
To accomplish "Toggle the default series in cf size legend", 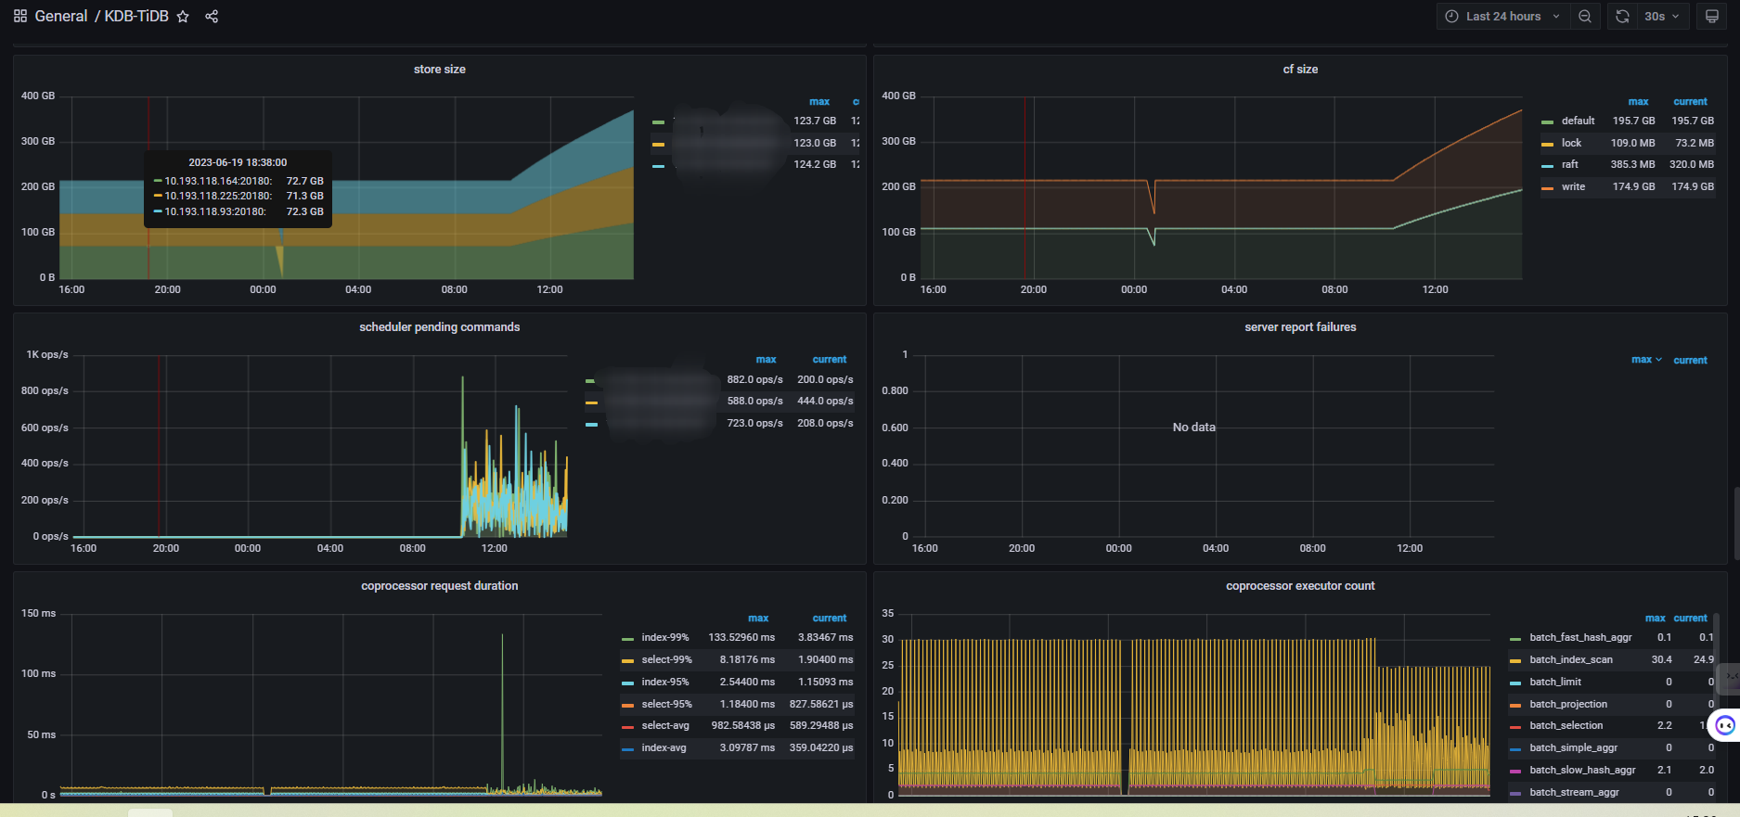I will click(1578, 121).
